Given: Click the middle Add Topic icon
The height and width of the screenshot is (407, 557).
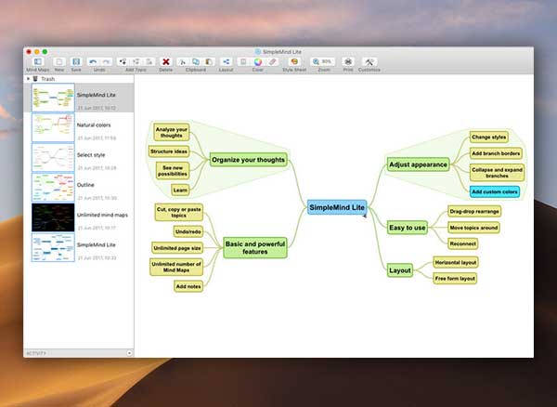Looking at the screenshot, I should pos(136,62).
